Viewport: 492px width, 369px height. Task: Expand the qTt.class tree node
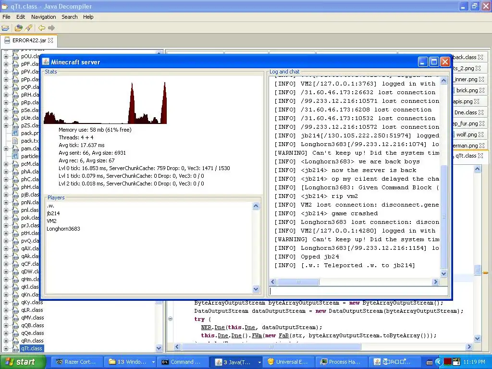pyautogui.click(x=6, y=349)
